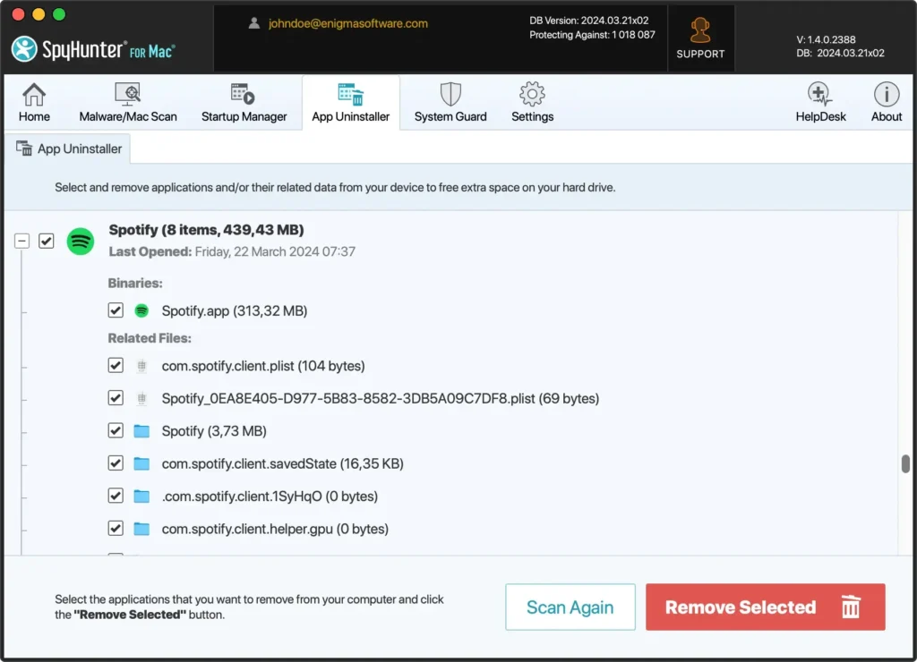Open the Startup Manager icon

click(x=244, y=95)
